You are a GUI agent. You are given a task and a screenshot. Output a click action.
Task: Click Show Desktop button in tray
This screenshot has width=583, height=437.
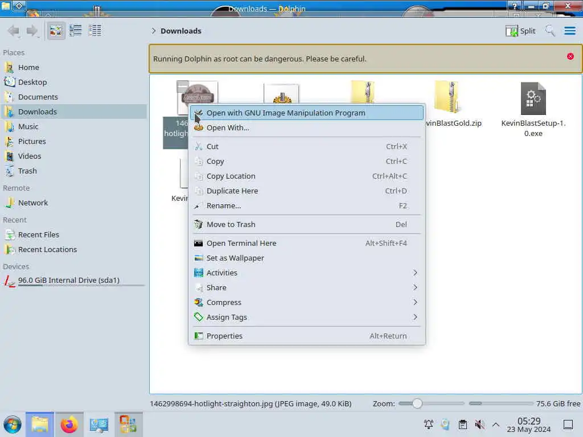point(568,424)
